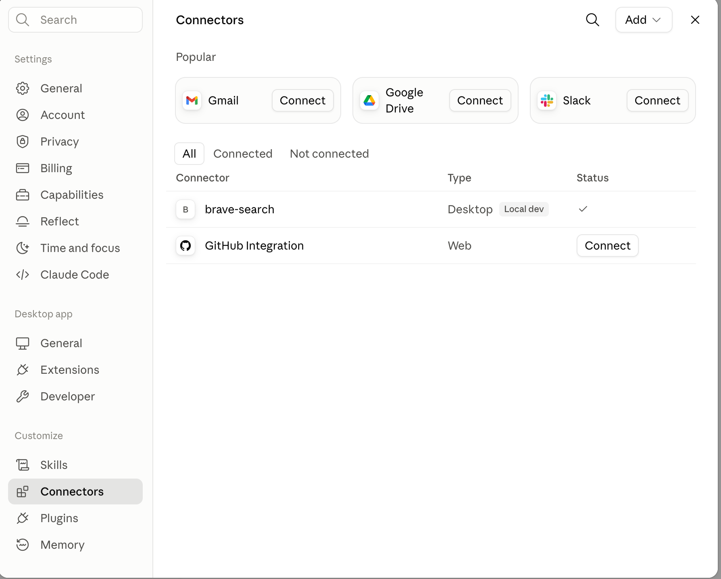Switch to the All filter tab
The width and height of the screenshot is (721, 579).
[x=189, y=154]
